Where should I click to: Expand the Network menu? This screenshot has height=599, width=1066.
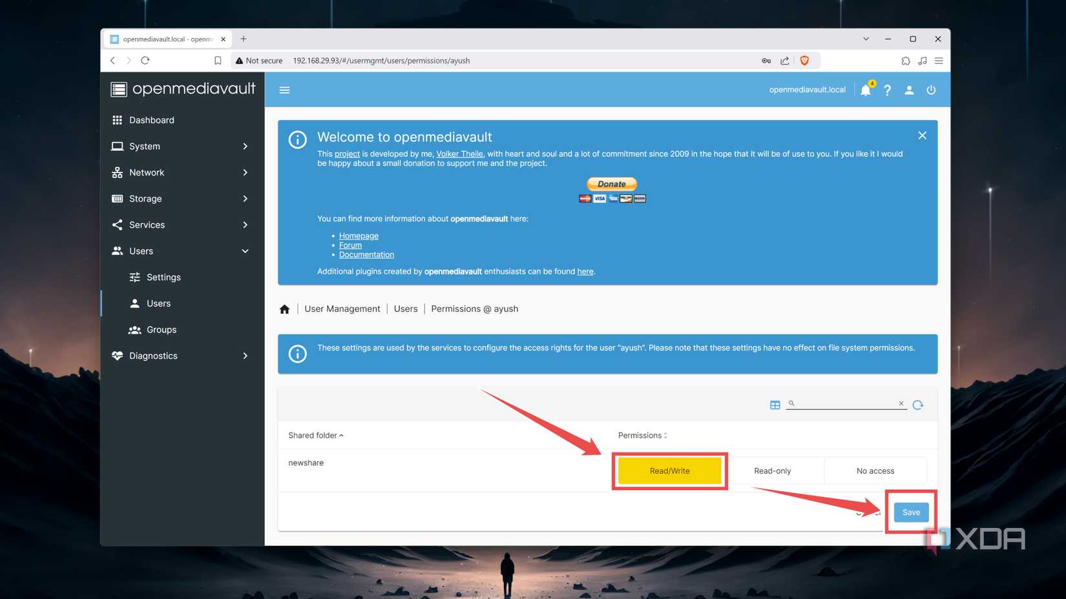[x=182, y=172]
